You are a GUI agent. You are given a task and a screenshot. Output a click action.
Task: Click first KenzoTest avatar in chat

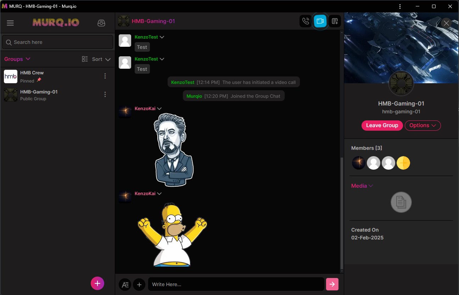125,40
